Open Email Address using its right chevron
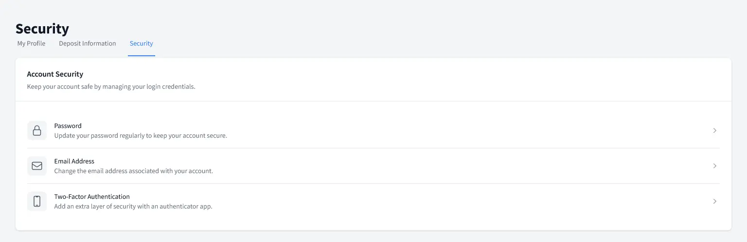This screenshot has height=242, width=747. pos(714,166)
